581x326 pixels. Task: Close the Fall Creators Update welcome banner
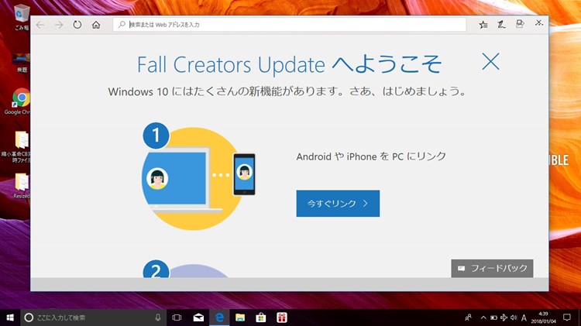[490, 61]
